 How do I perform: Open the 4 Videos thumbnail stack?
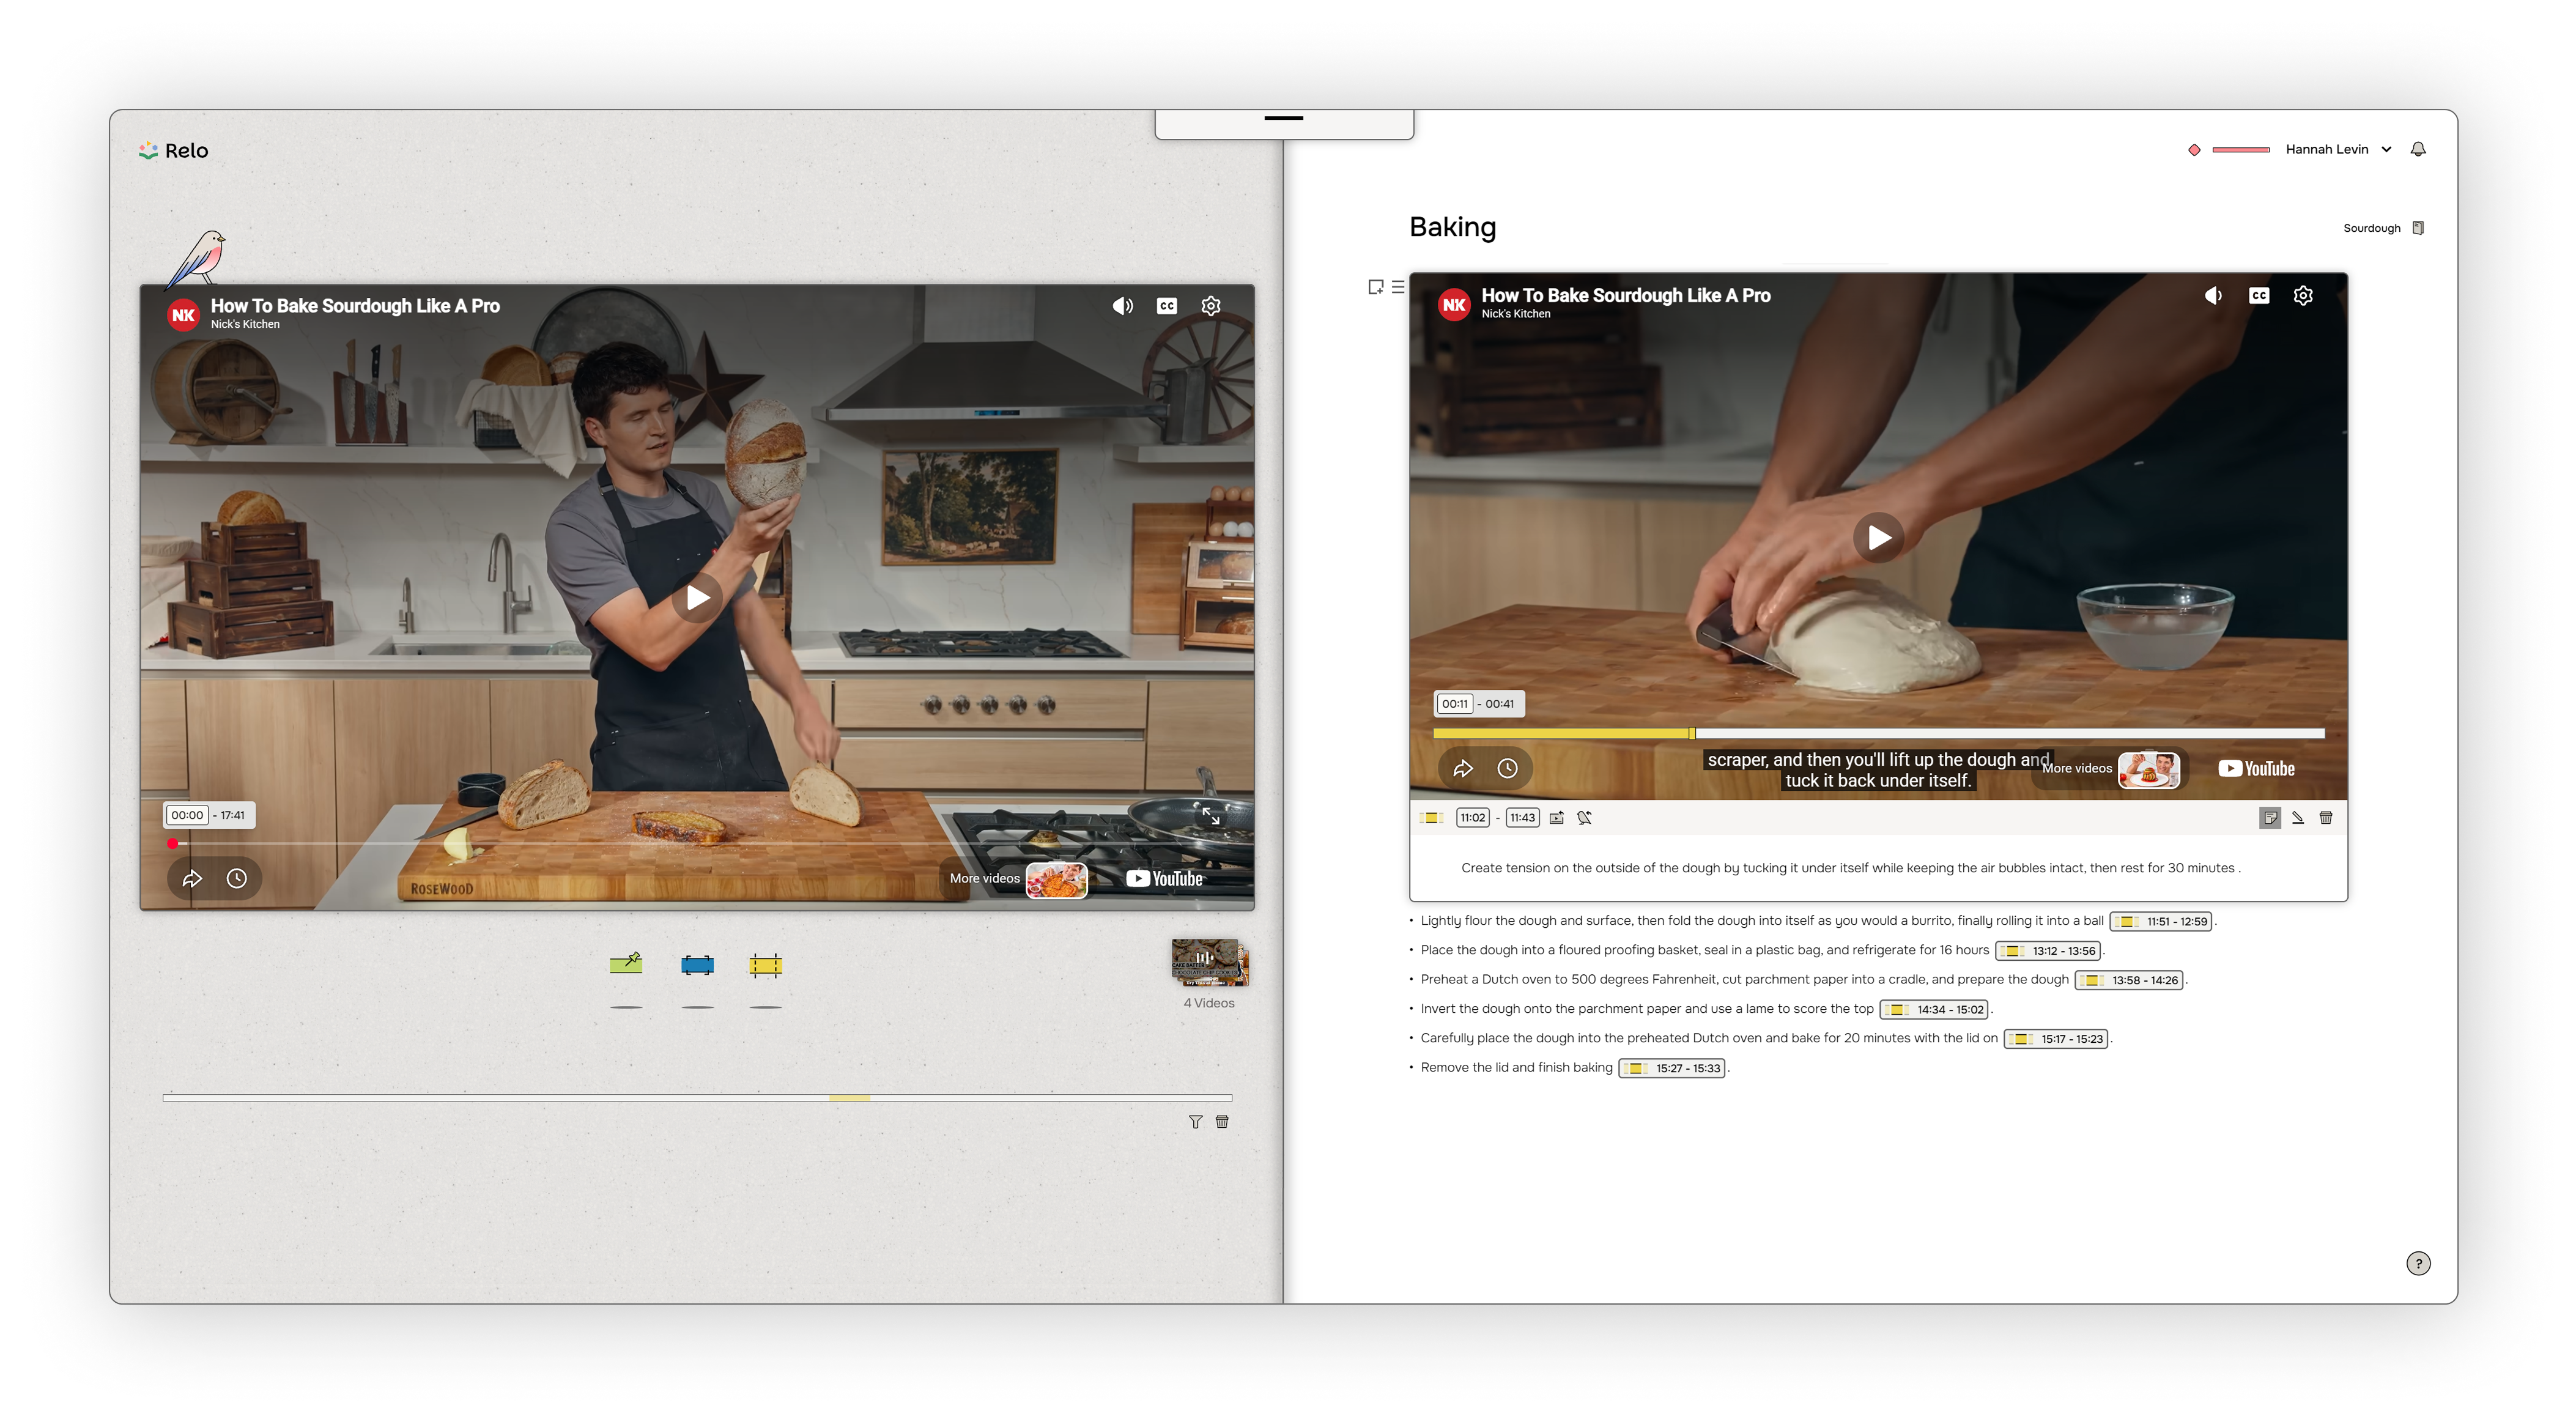click(1209, 963)
